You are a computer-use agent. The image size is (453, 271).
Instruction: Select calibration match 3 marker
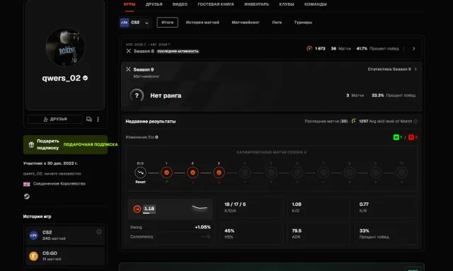[219, 173]
